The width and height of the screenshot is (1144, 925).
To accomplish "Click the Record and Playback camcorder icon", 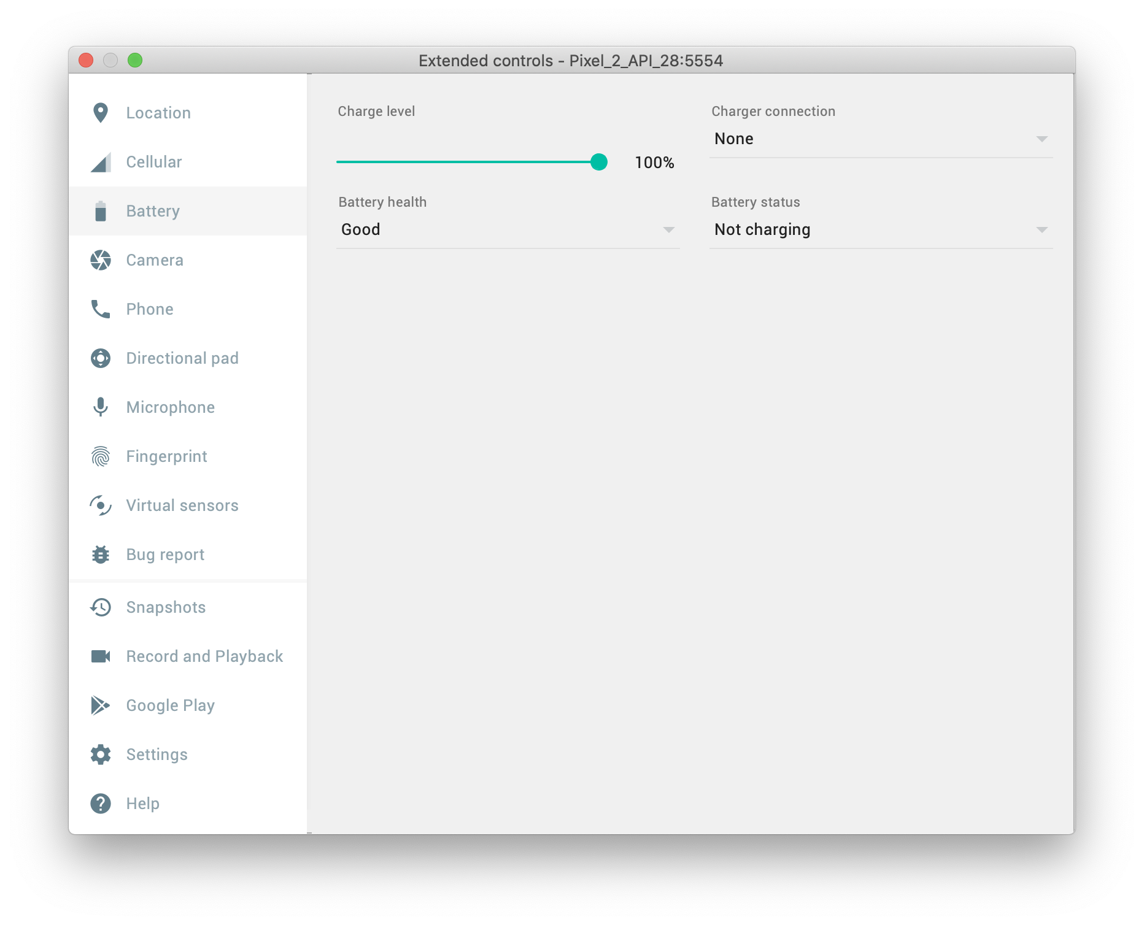I will coord(101,656).
